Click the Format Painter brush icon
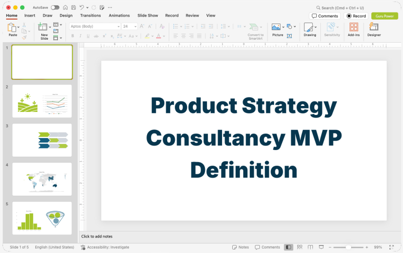Image resolution: width=403 pixels, height=253 pixels. point(24,38)
